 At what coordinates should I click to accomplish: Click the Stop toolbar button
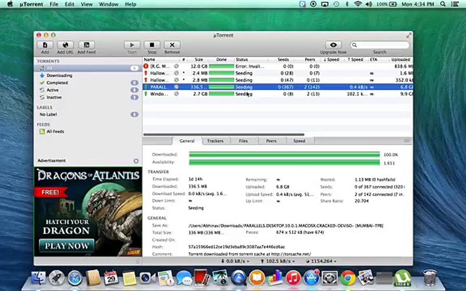click(152, 45)
